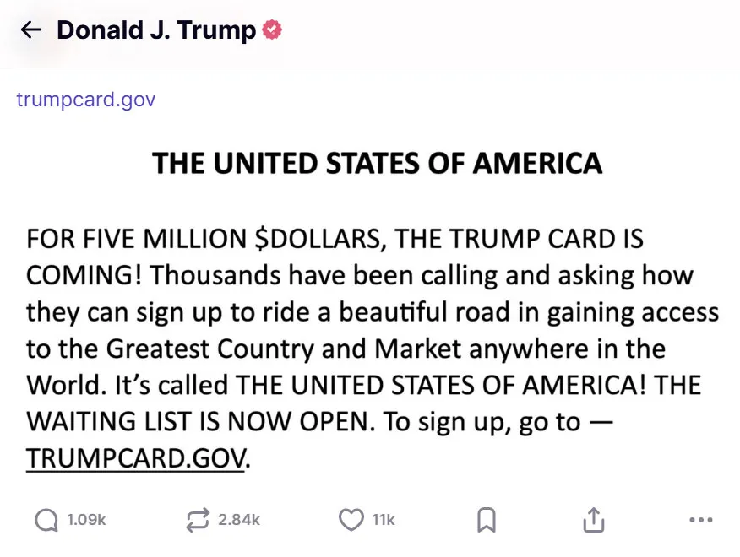Click the underlined TRUMPCARD.GOV text
Viewport: 740px width, 557px height.
[136, 458]
